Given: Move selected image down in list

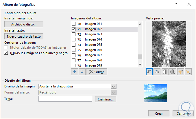Looking at the screenshot, I should pos(82,72).
